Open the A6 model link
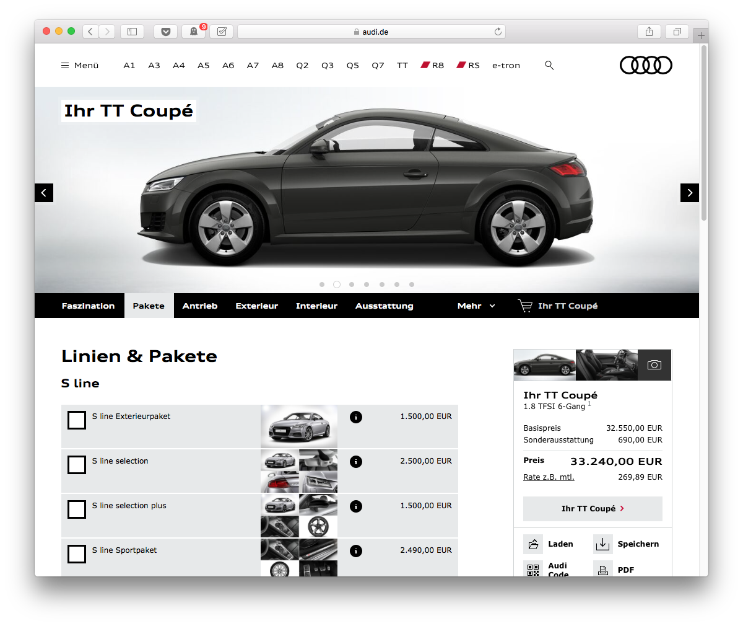 pyautogui.click(x=228, y=65)
